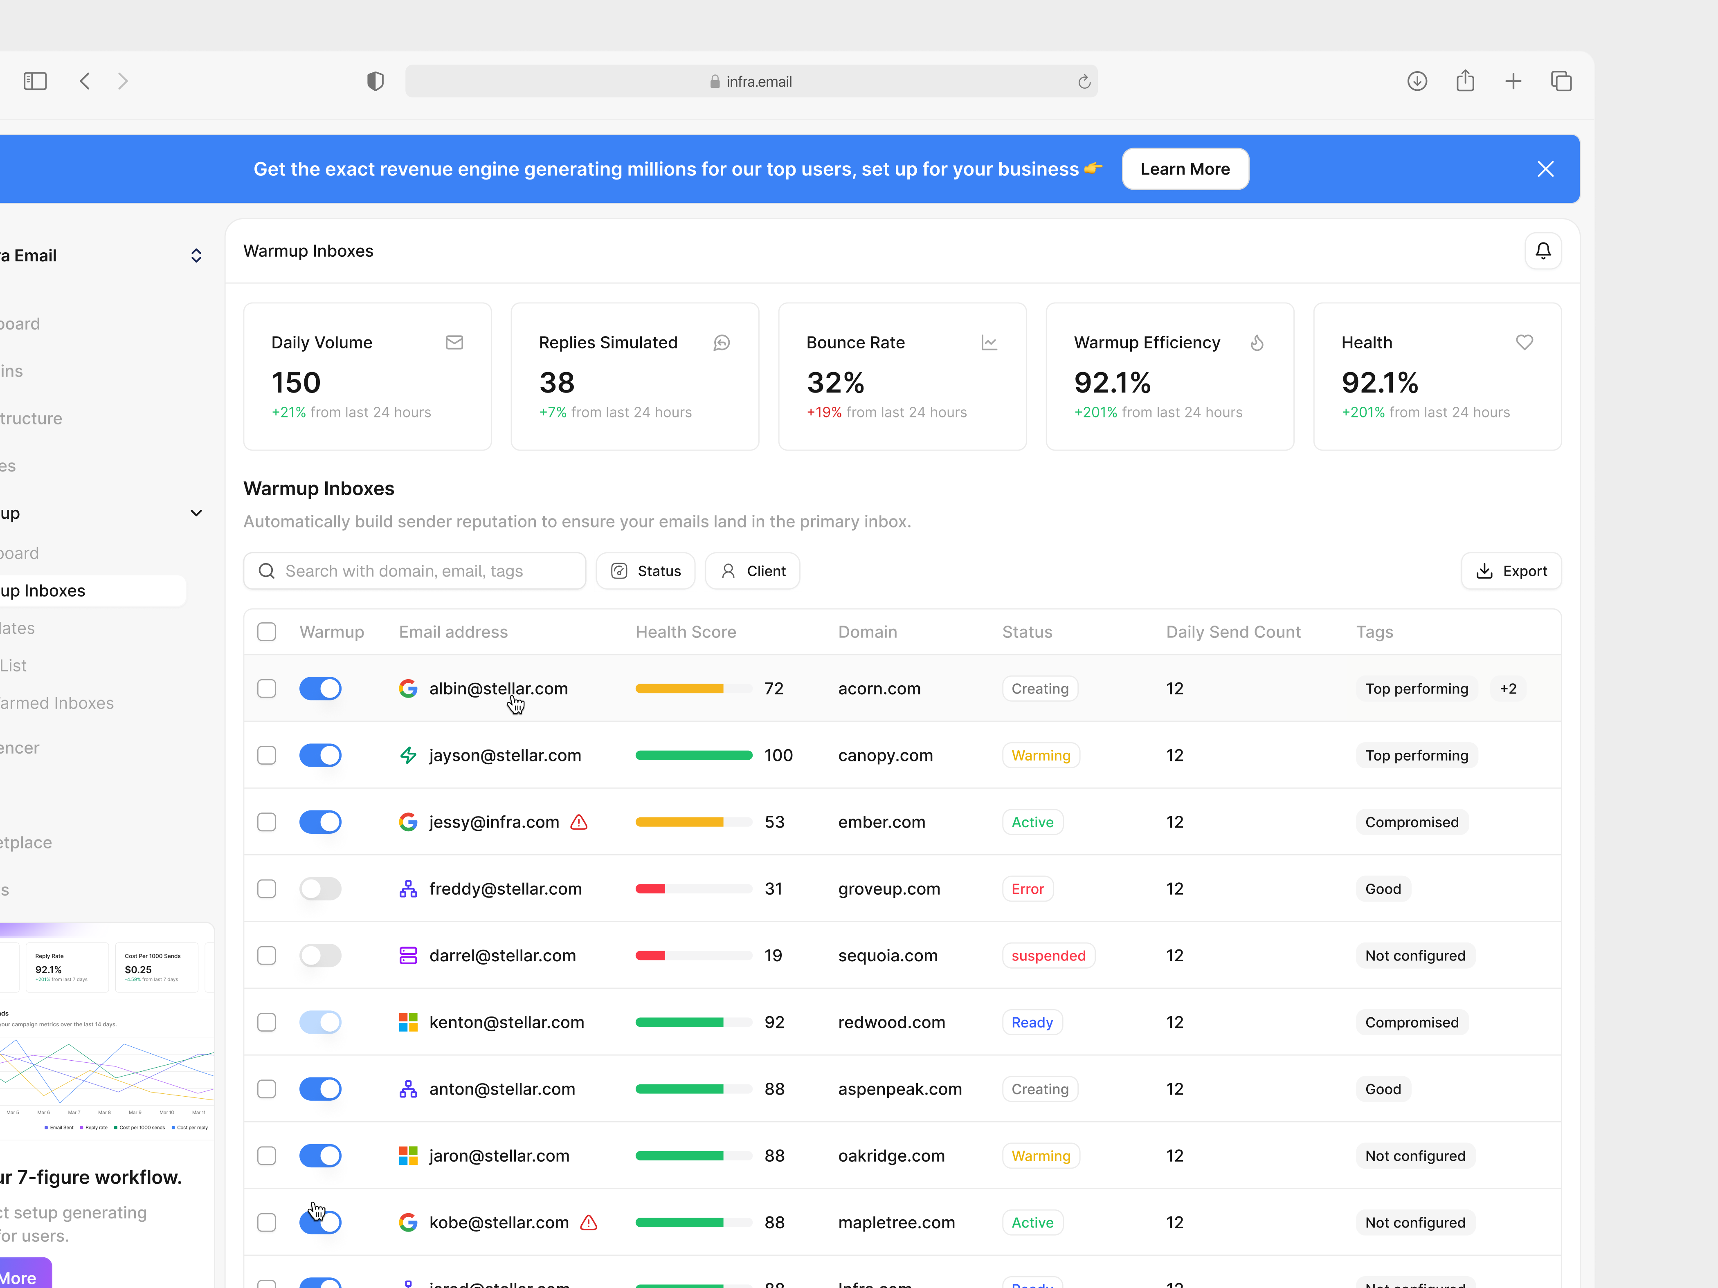
Task: Click the warning icon next to jessy@infra.com
Action: pyautogui.click(x=579, y=821)
